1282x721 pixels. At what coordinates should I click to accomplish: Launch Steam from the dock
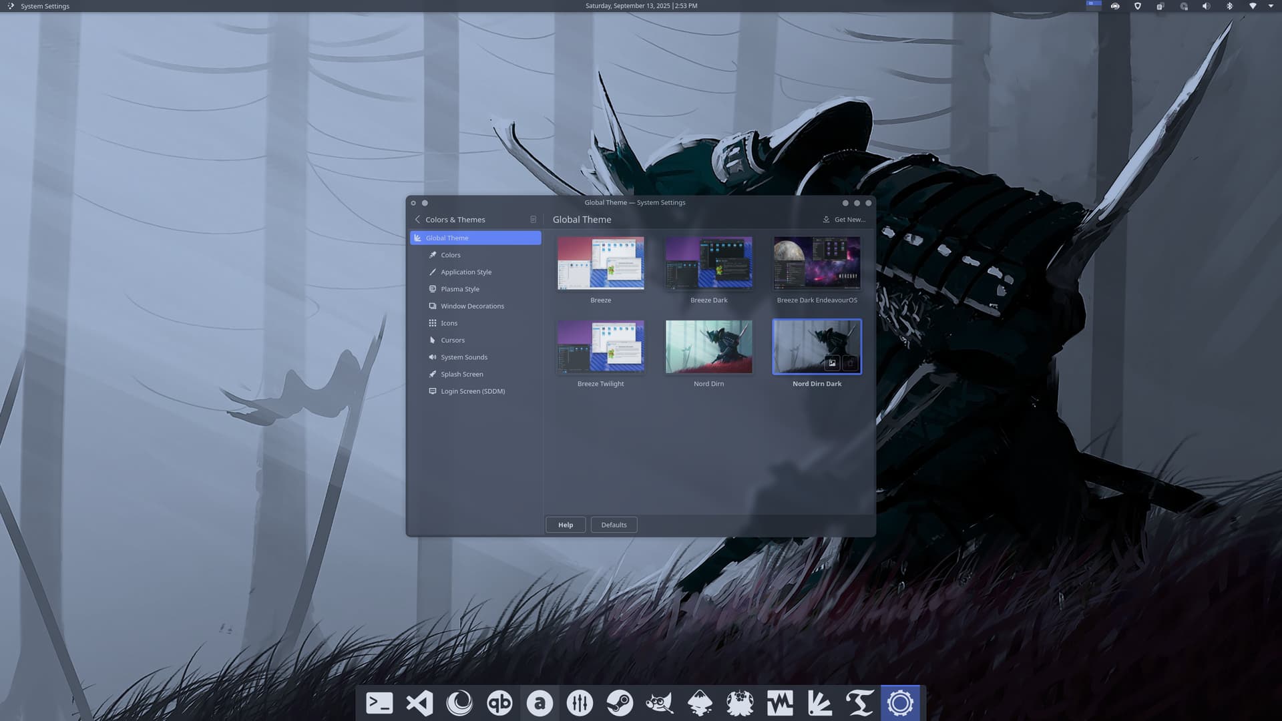[620, 703]
